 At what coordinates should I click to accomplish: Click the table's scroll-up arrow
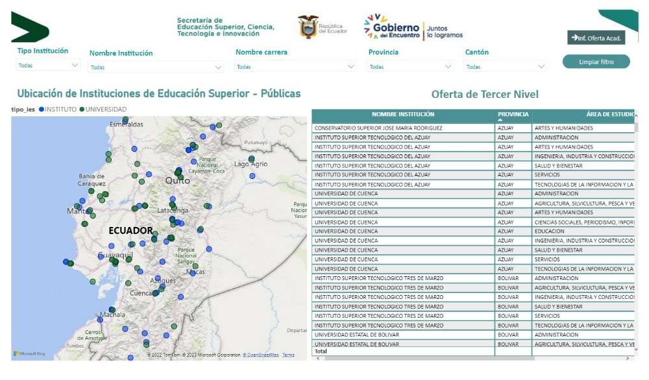point(636,115)
